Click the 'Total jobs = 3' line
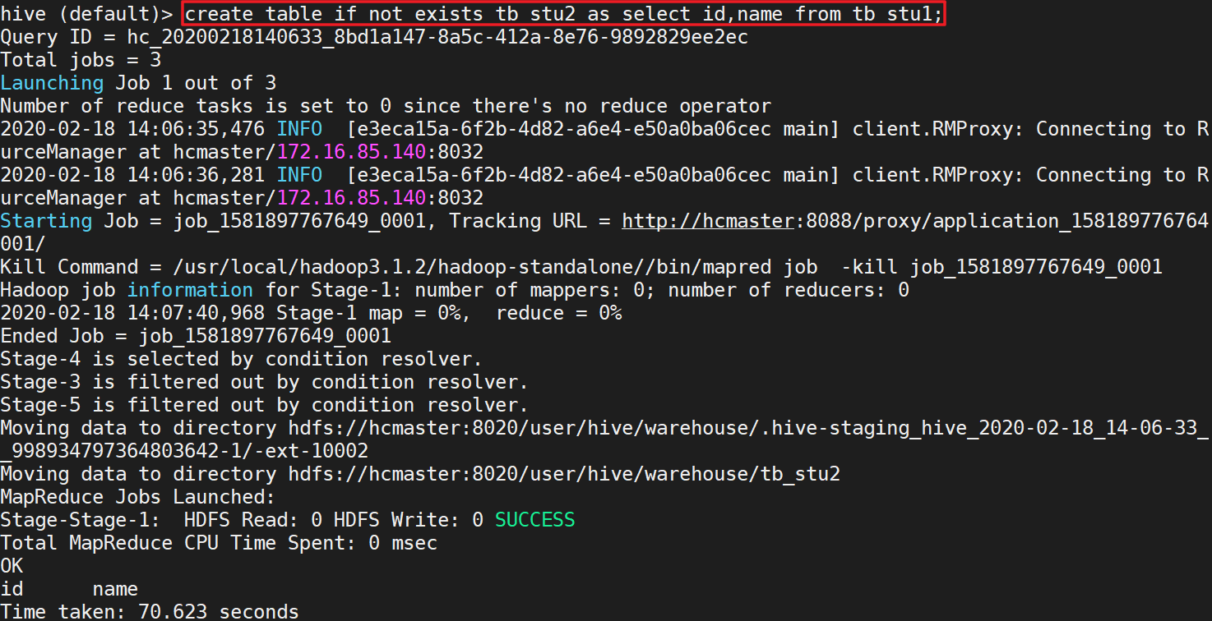The width and height of the screenshot is (1212, 621). 81,60
